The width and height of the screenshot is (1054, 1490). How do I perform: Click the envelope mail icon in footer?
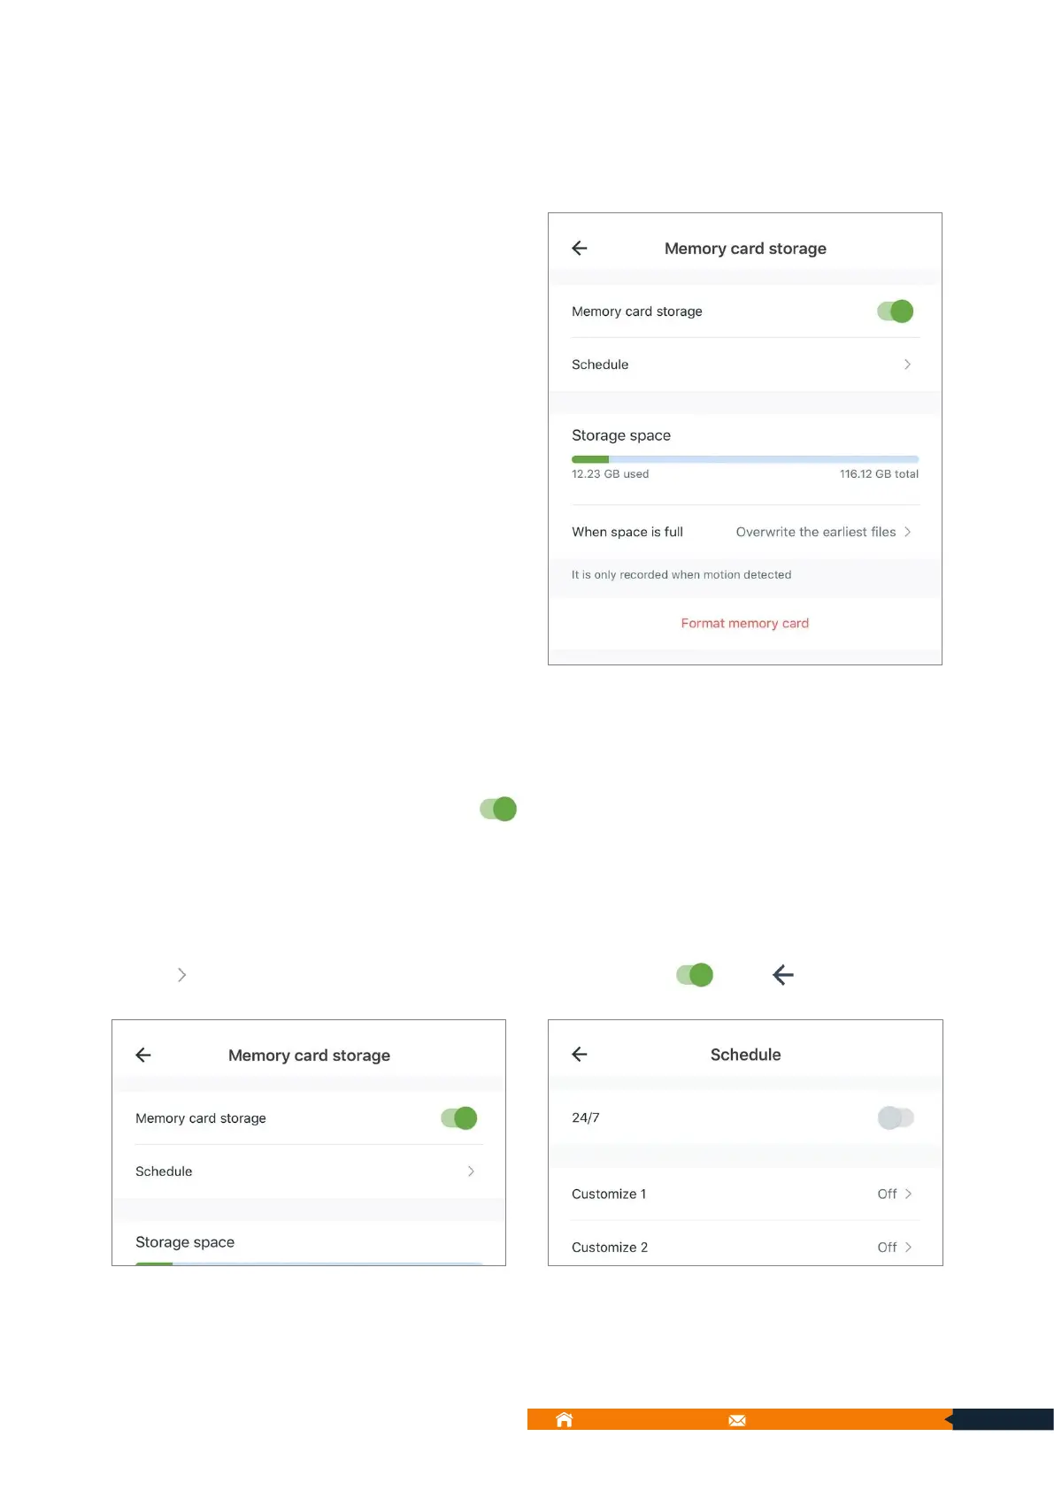tap(737, 1420)
